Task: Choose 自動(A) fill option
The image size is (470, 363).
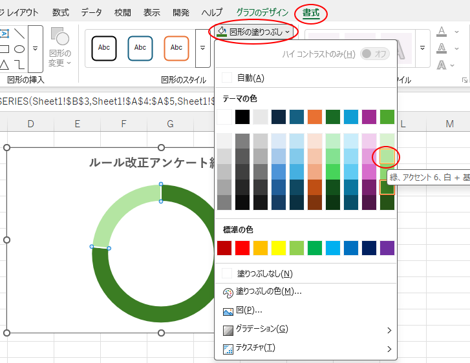Action: [306, 78]
